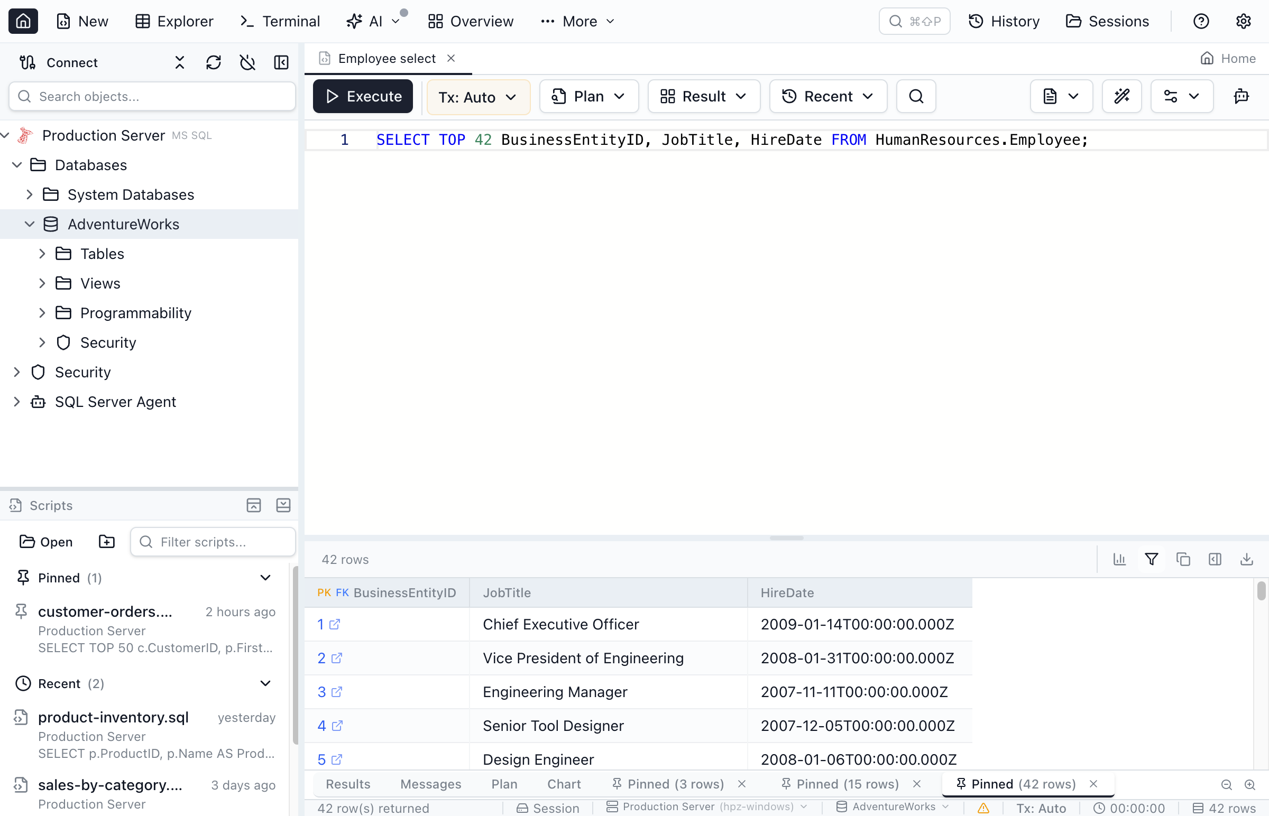
Task: Expand SQL Server Agent
Action: (17, 402)
